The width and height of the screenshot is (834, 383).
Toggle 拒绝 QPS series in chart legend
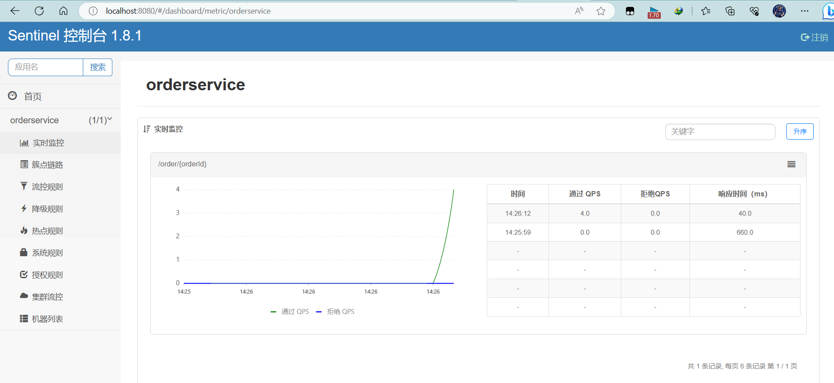point(336,312)
